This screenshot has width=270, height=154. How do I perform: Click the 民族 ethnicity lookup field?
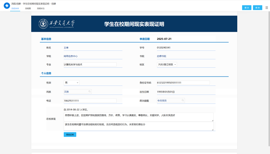pyautogui.click(x=77, y=91)
